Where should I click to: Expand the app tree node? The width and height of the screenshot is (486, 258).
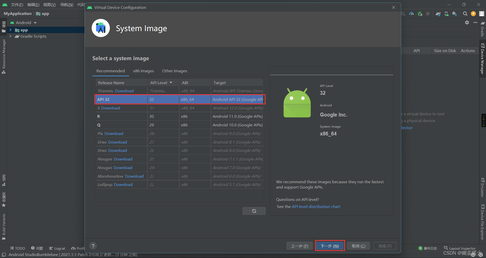click(x=10, y=30)
